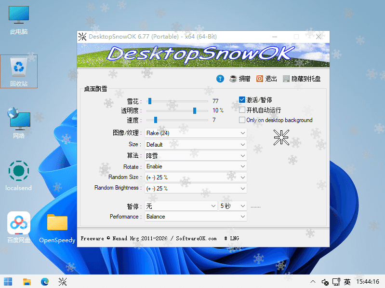
Task: Click Freeware Nenad Hrg SoftwareOK.com link
Action: [149, 238]
